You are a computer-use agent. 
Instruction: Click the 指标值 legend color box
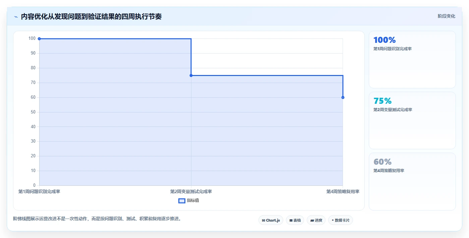coord(182,201)
